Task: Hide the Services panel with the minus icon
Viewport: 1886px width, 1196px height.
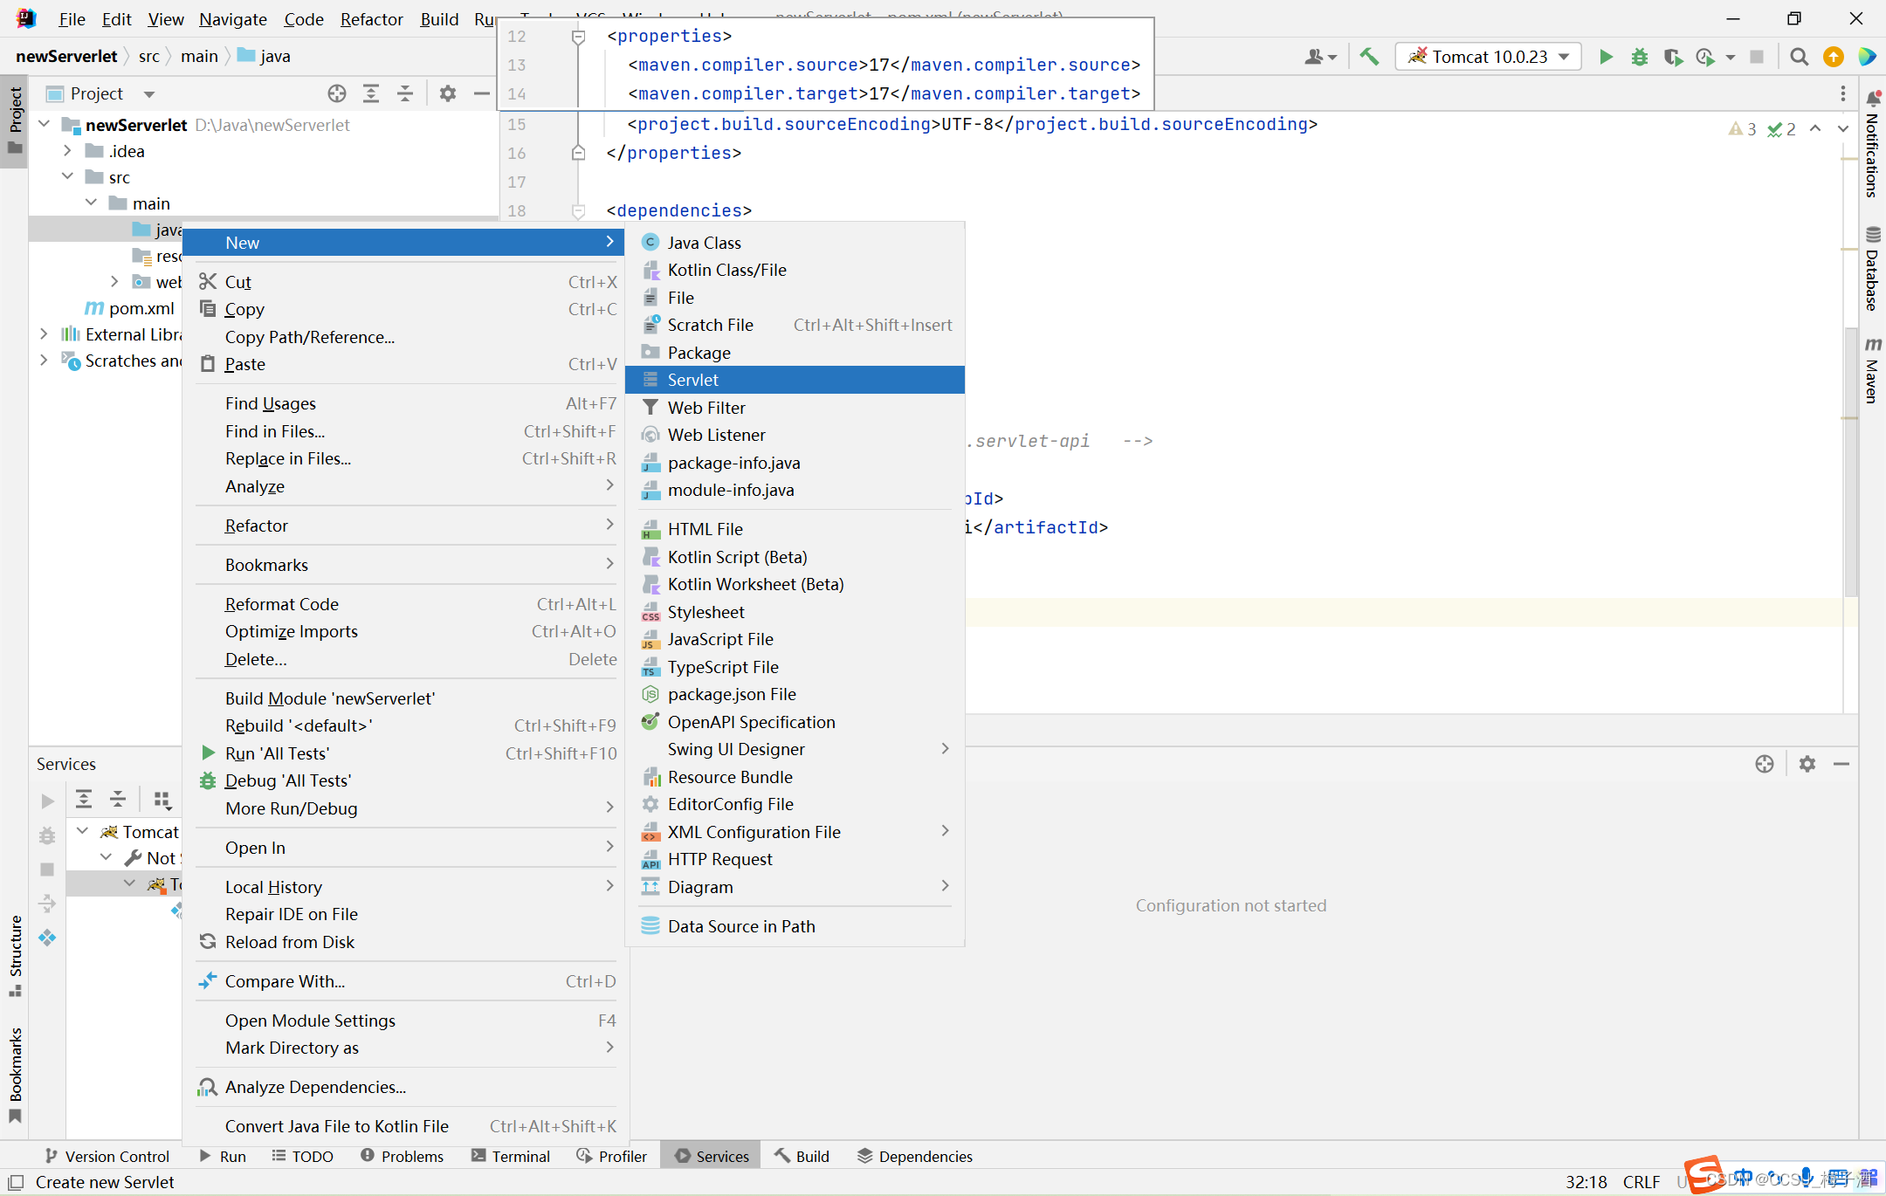Action: point(1841,764)
